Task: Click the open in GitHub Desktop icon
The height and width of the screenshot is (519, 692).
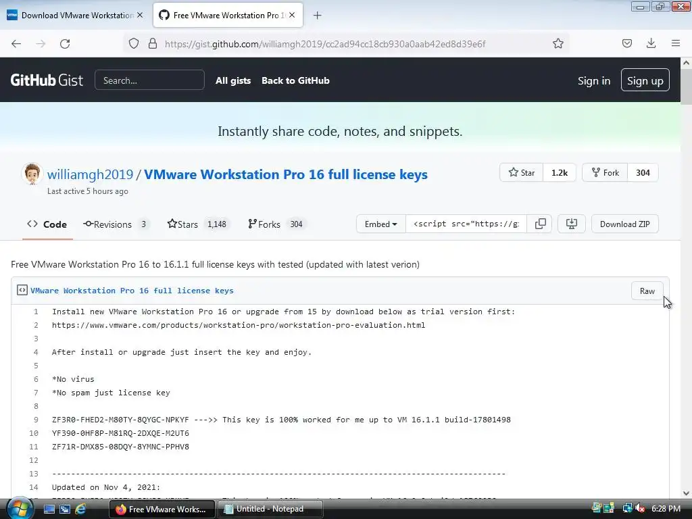Action: pyautogui.click(x=571, y=224)
